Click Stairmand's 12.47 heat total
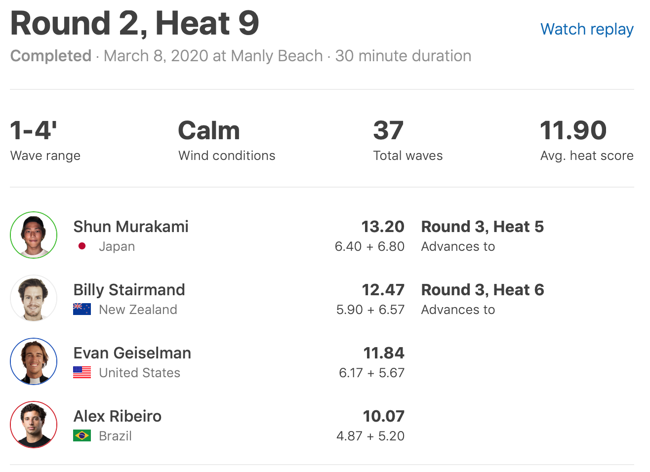Viewport: 650px width, 472px height. click(x=383, y=290)
